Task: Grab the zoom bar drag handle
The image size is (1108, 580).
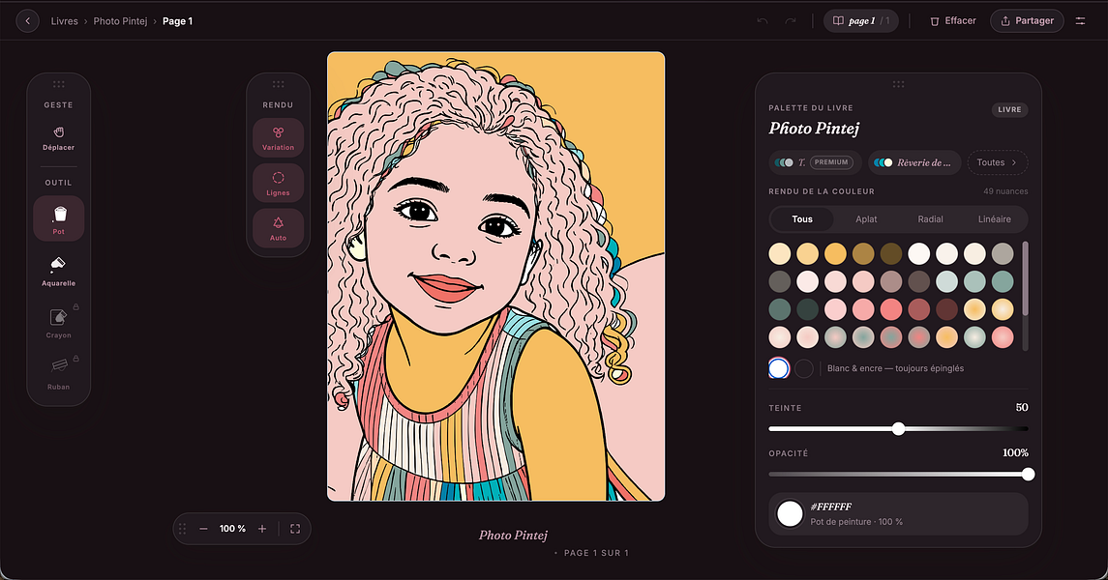Action: click(182, 529)
